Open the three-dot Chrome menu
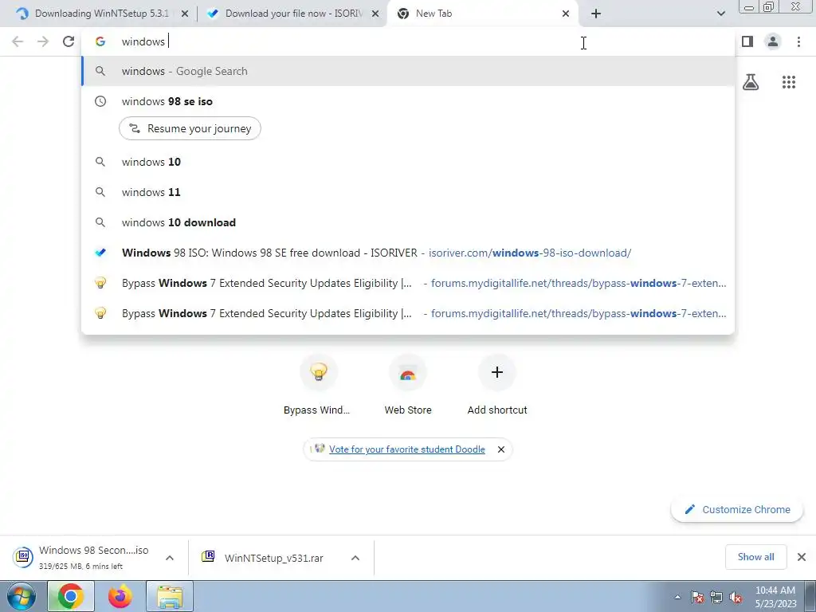The image size is (816, 612). (x=798, y=41)
